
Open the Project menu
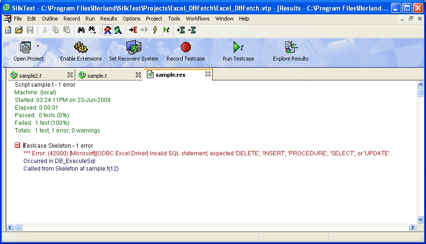pyautogui.click(x=154, y=19)
